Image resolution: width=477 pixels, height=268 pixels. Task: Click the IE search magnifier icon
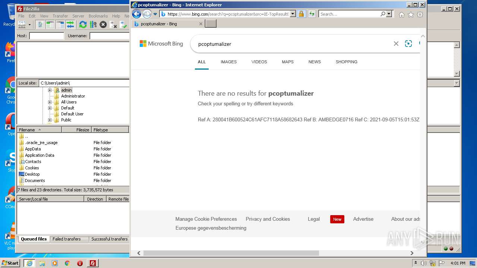[x=383, y=14]
